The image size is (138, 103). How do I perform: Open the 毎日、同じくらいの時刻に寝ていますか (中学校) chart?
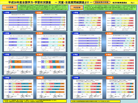click(x=51, y=43)
